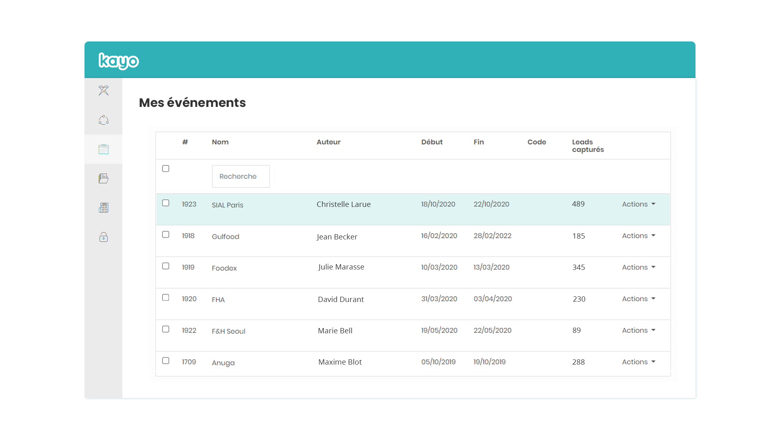Click end date 28/02/2022
The width and height of the screenshot is (780, 439).
click(x=492, y=236)
